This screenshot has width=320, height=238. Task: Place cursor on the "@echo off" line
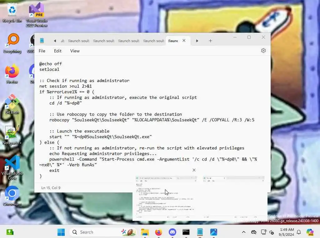coord(51,64)
